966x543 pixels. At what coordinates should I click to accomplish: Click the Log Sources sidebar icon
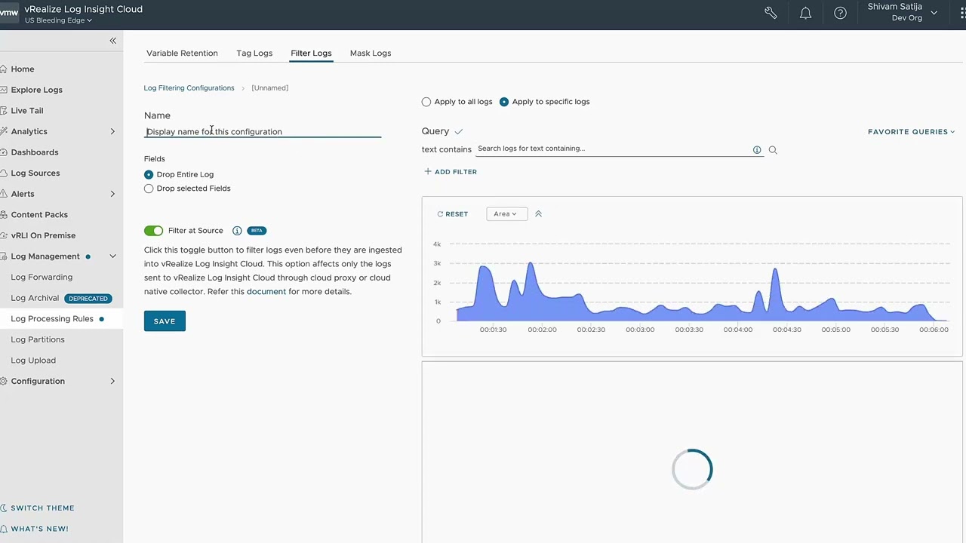(4, 173)
